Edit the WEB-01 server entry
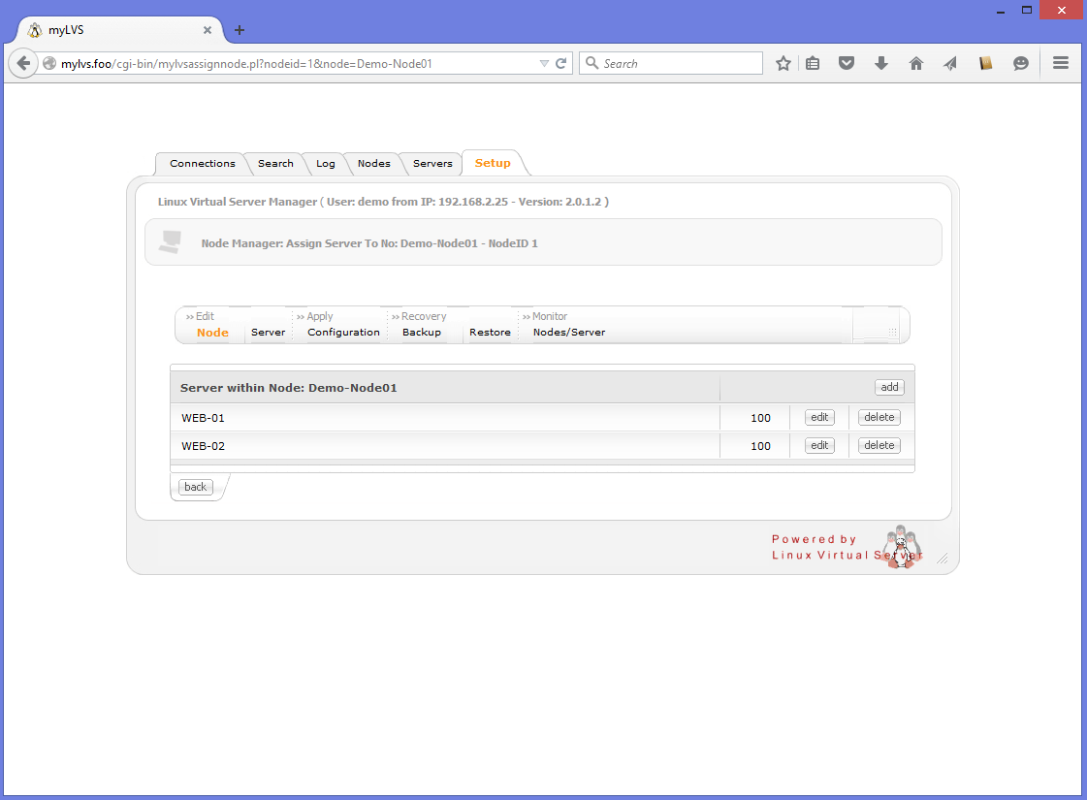The image size is (1087, 800). click(819, 417)
